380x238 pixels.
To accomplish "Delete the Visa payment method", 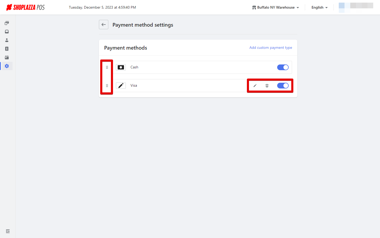I will tap(267, 86).
